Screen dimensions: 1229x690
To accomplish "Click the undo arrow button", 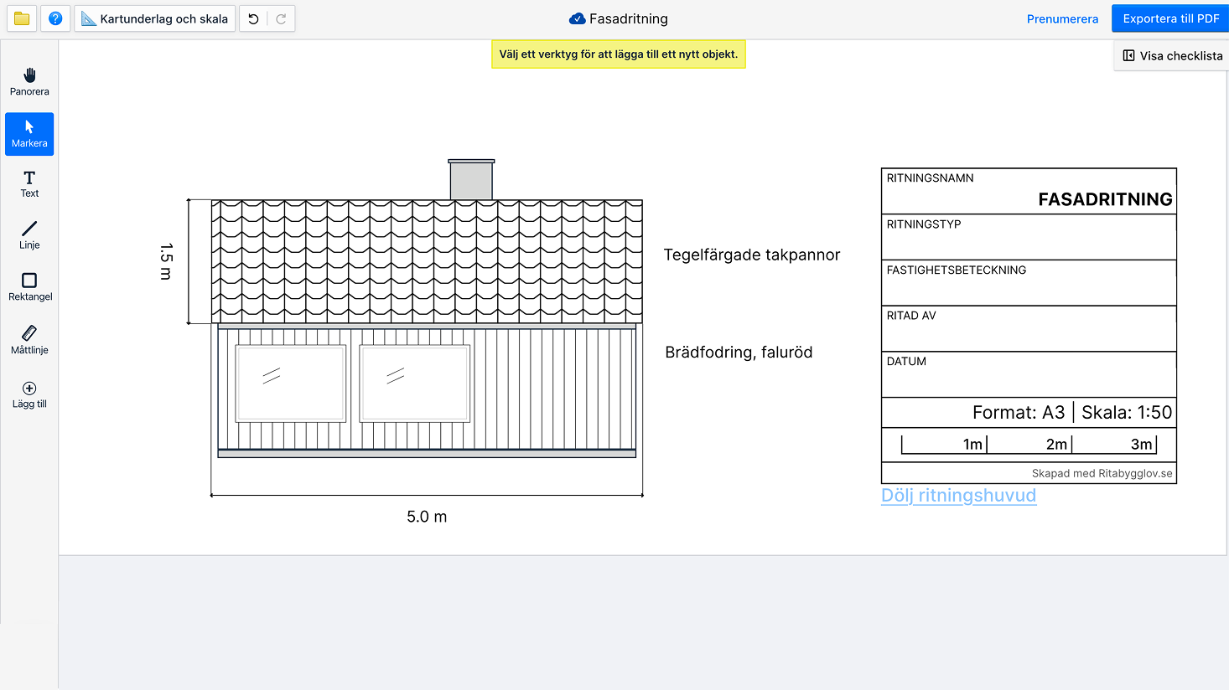I will point(253,18).
